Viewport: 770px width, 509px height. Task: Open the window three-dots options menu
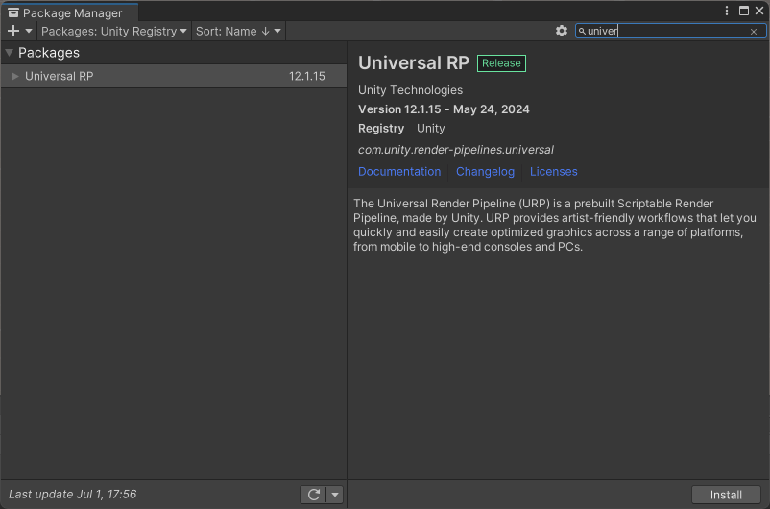pos(727,11)
